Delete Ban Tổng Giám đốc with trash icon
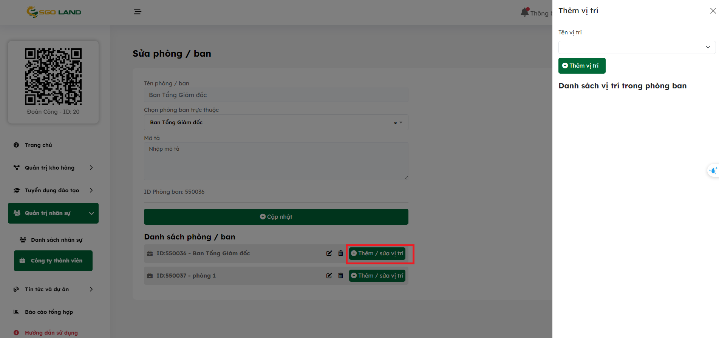The height and width of the screenshot is (338, 719). click(340, 253)
